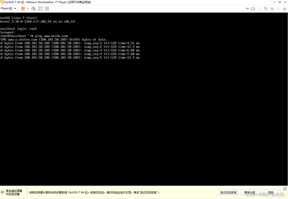The width and height of the screenshot is (288, 199).
Task: Click the double-chevron devices expander
Action: pyautogui.click(x=247, y=9)
